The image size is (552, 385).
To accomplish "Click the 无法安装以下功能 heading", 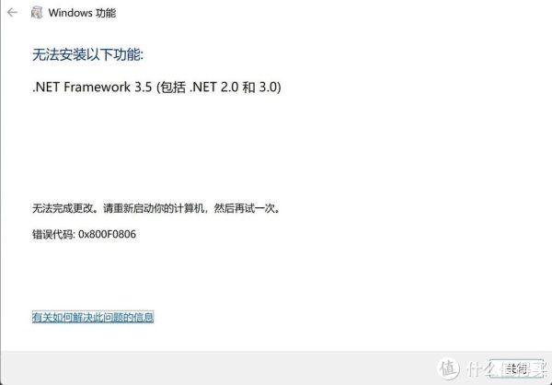I will pos(88,55).
